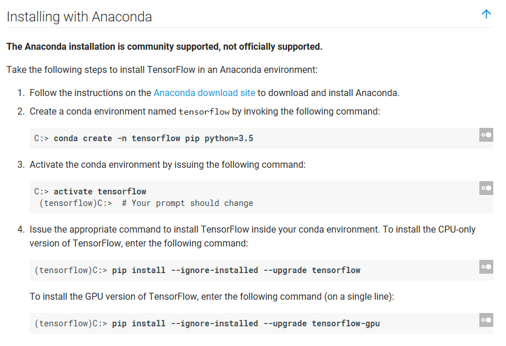The height and width of the screenshot is (346, 506).
Task: Toggle code theme on CPU-only pip install block
Action: click(486, 267)
